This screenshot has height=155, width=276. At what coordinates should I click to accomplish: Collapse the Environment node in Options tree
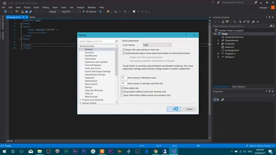tap(81, 46)
